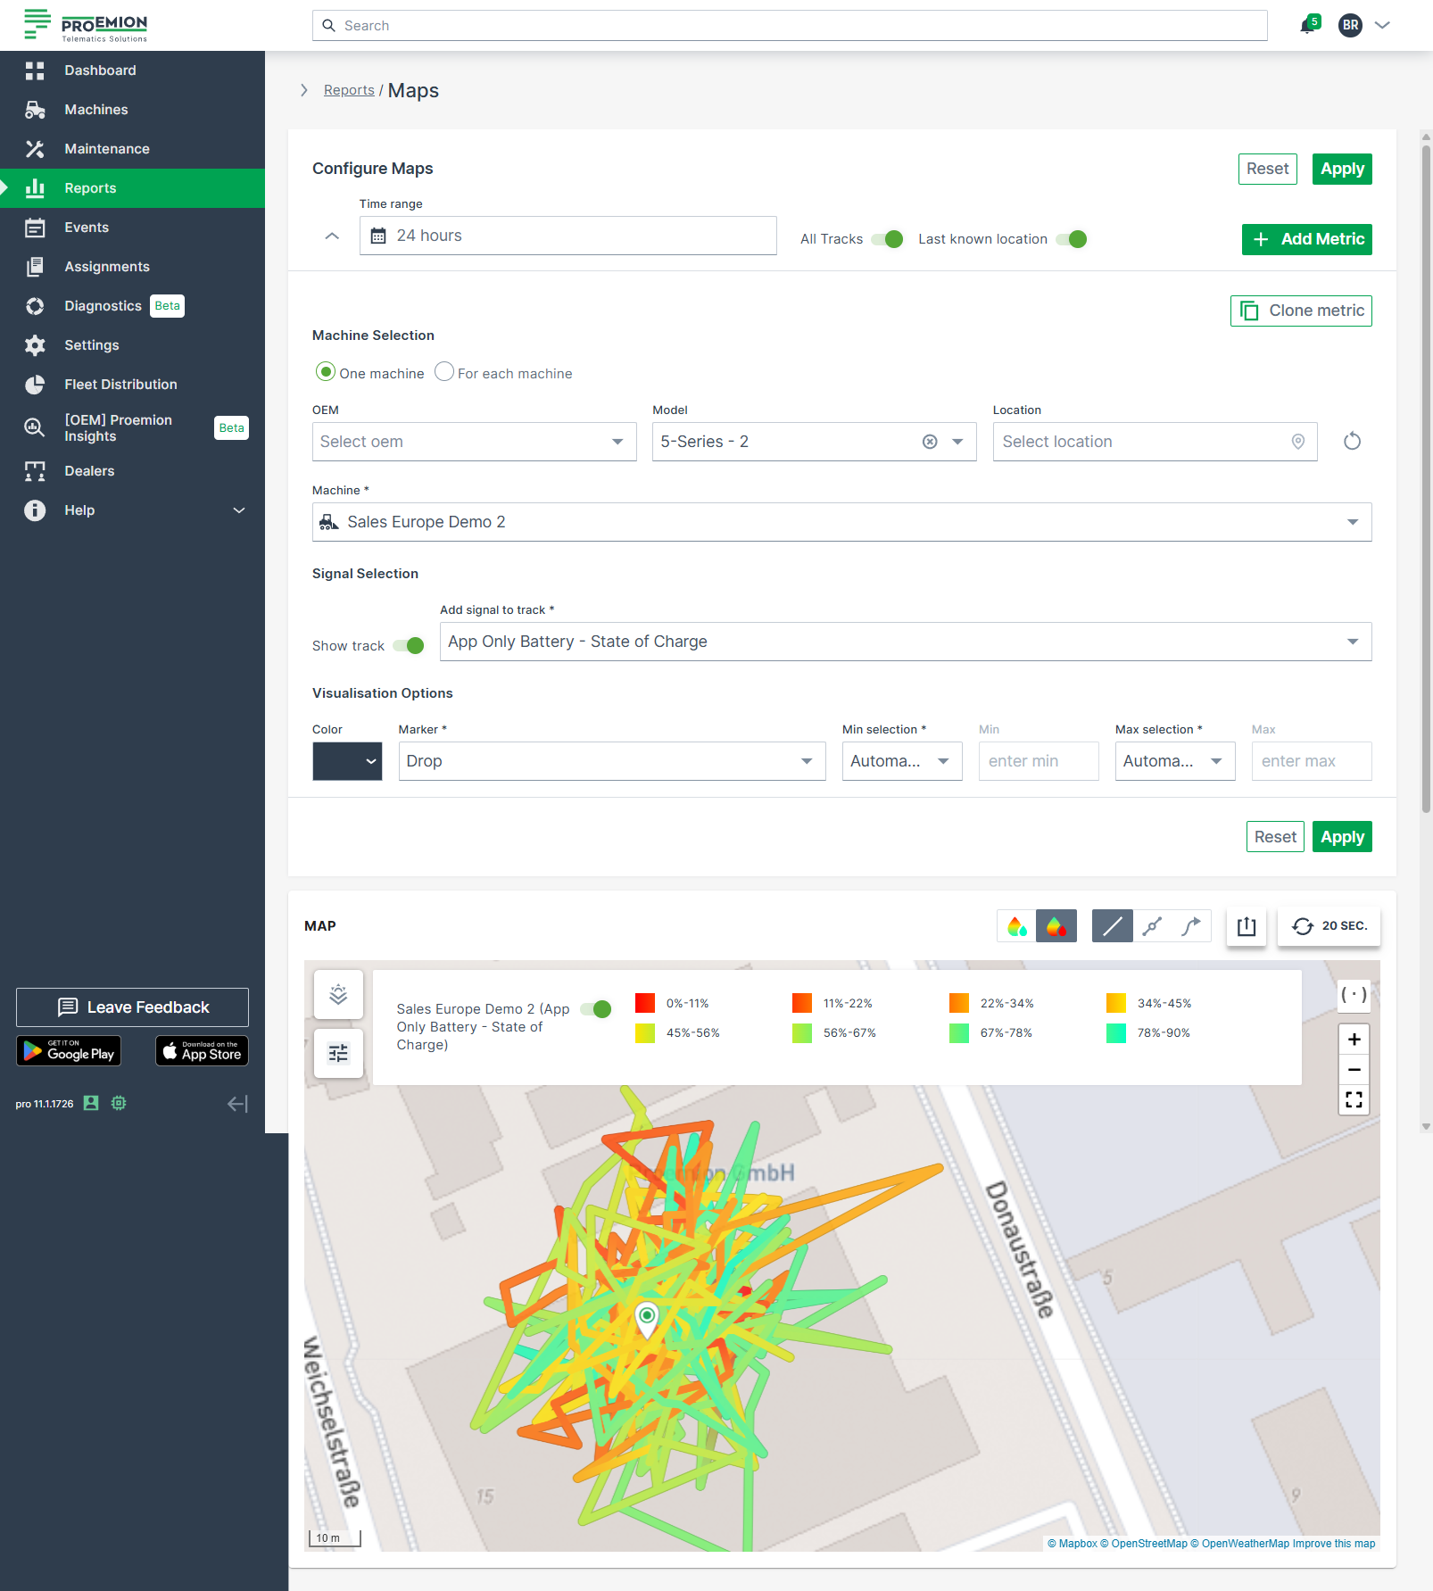The width and height of the screenshot is (1433, 1591).
Task: Disable the Last known location toggle
Action: click(x=1072, y=239)
